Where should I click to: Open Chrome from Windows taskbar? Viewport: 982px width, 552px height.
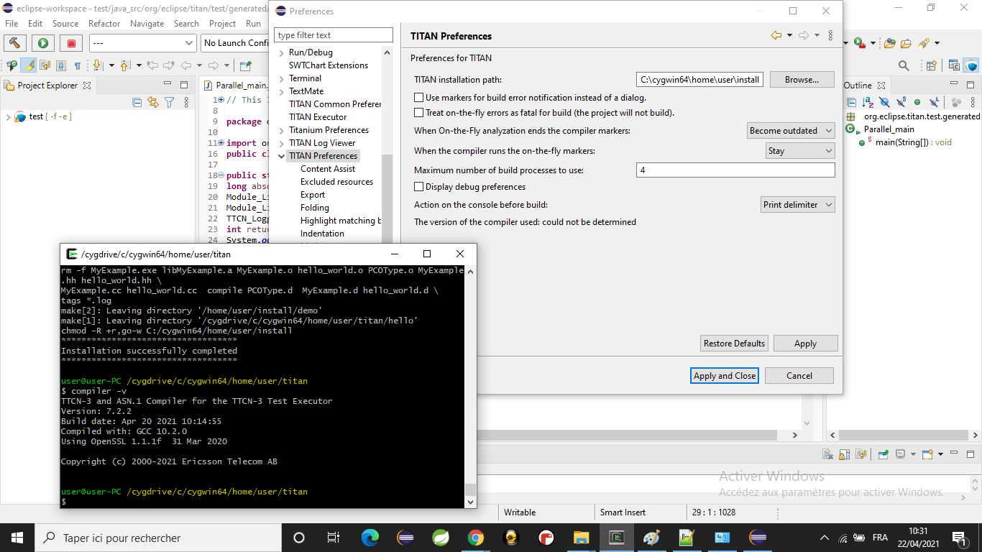point(475,538)
